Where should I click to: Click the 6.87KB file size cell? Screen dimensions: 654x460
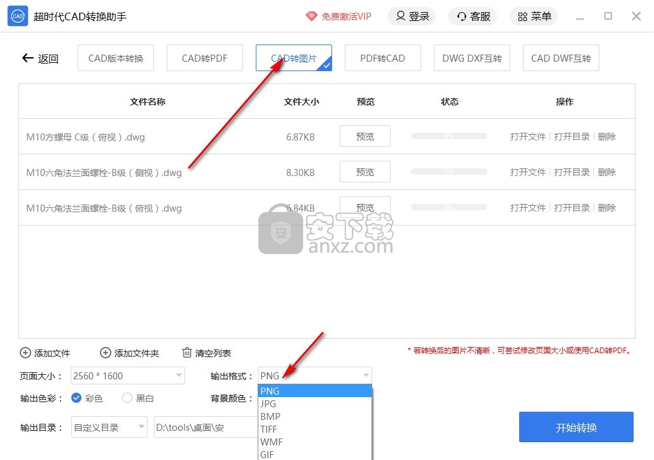click(300, 137)
